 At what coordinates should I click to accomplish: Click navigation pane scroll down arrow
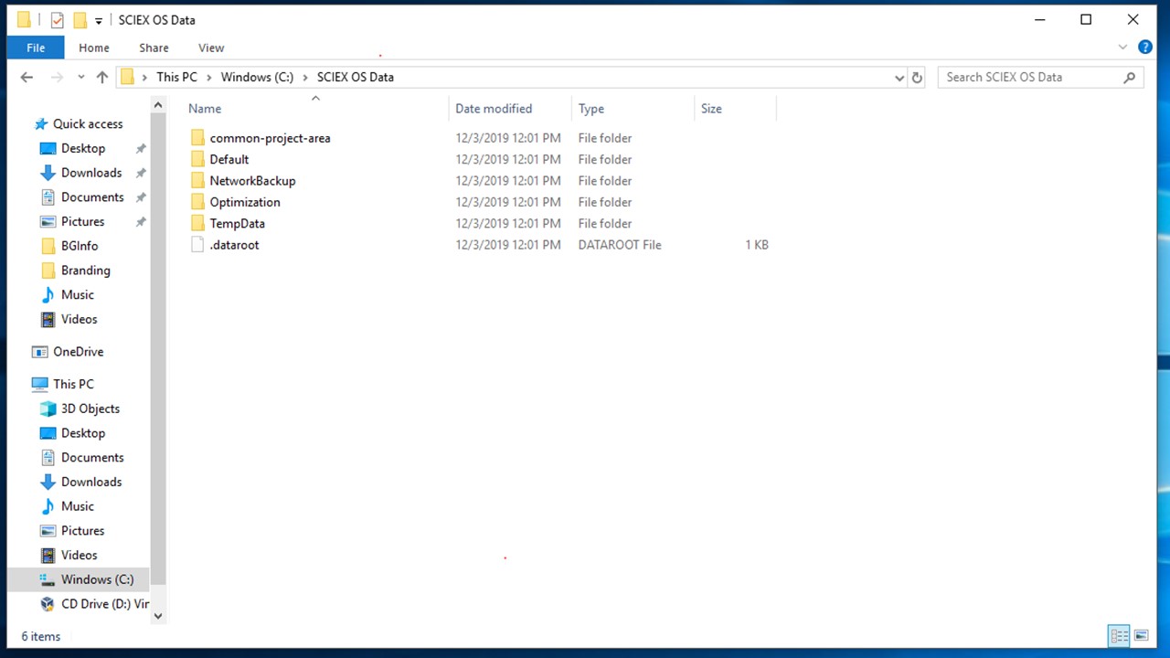click(157, 616)
